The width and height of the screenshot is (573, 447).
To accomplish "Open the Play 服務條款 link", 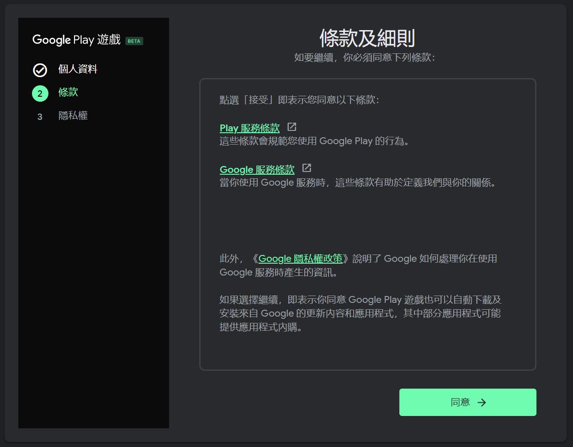I will (249, 128).
